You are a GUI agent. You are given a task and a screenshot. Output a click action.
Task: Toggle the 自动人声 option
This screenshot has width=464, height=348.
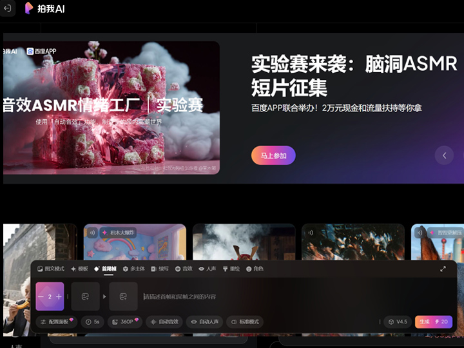click(x=204, y=322)
